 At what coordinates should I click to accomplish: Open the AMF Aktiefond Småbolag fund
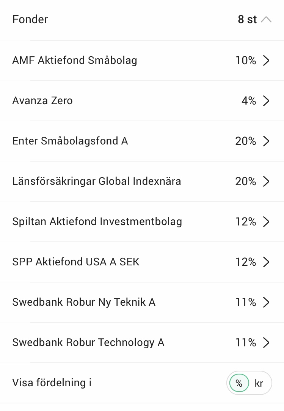(x=75, y=60)
